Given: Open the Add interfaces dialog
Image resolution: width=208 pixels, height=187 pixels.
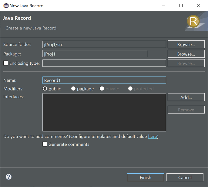Looking at the screenshot, I should click(x=186, y=97).
